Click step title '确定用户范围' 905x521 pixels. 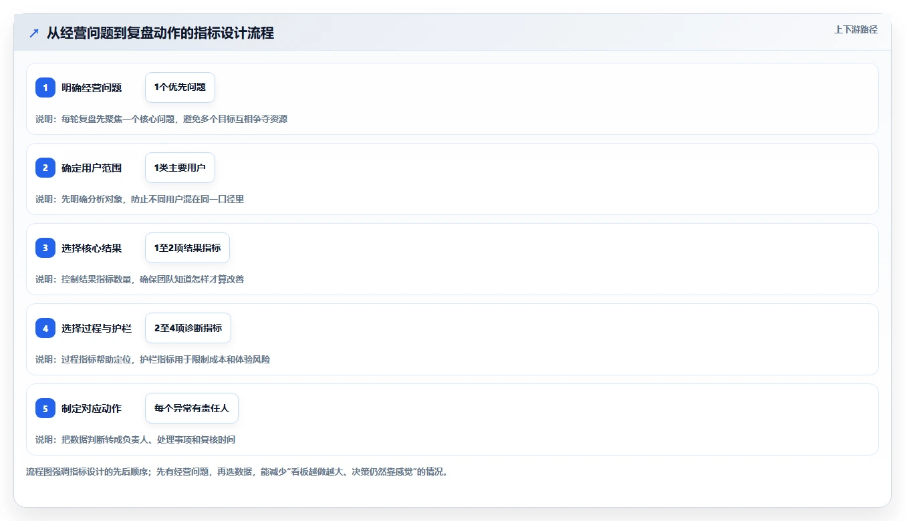pyautogui.click(x=92, y=168)
